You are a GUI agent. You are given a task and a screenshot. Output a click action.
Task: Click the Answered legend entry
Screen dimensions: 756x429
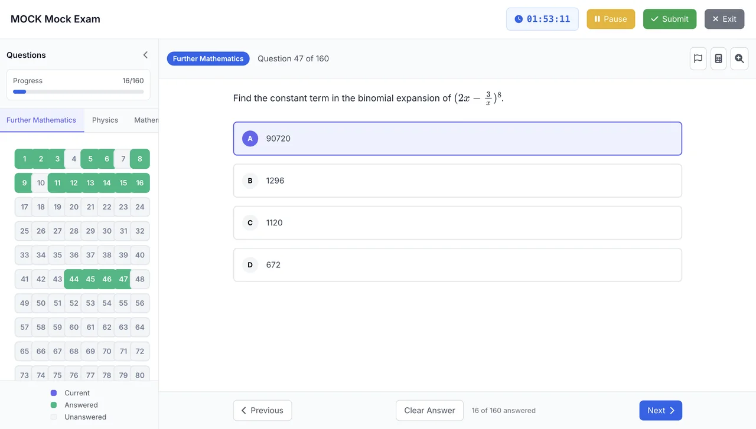[74, 405]
